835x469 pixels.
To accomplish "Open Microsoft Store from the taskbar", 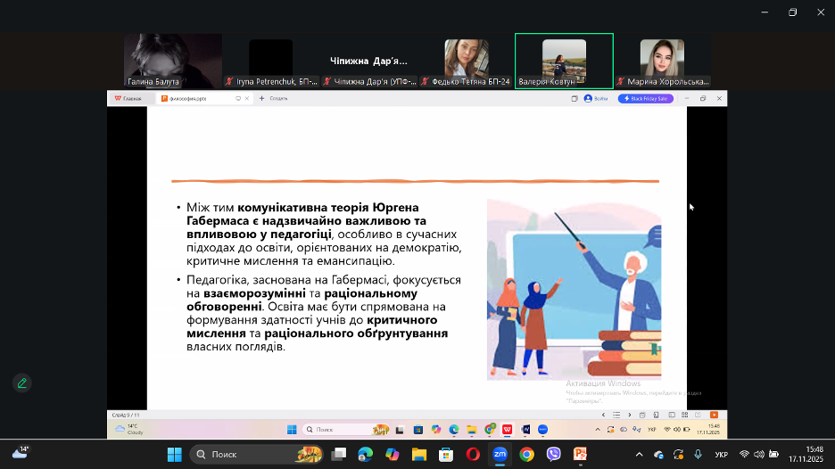I will click(445, 454).
